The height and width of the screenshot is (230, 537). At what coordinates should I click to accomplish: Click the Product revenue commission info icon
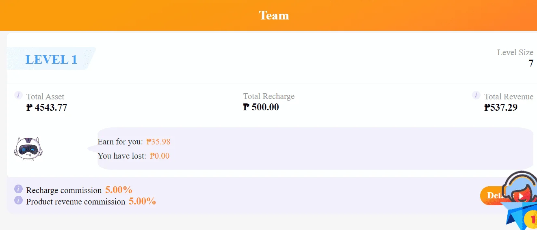18,200
